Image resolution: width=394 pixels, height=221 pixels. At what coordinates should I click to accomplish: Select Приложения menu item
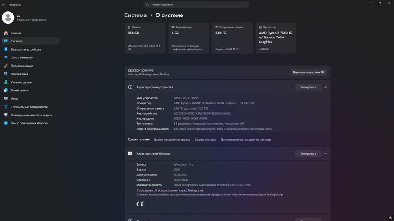point(31,74)
